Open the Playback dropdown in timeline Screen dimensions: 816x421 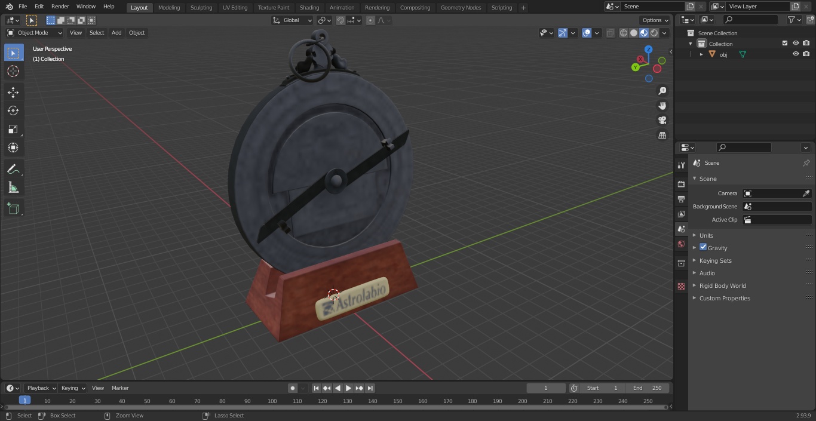41,388
